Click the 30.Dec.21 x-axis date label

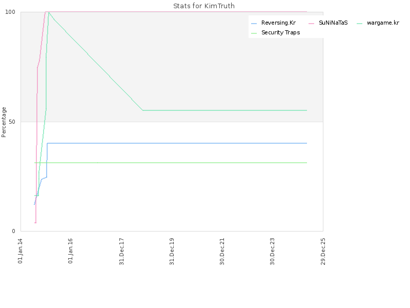[222, 251]
